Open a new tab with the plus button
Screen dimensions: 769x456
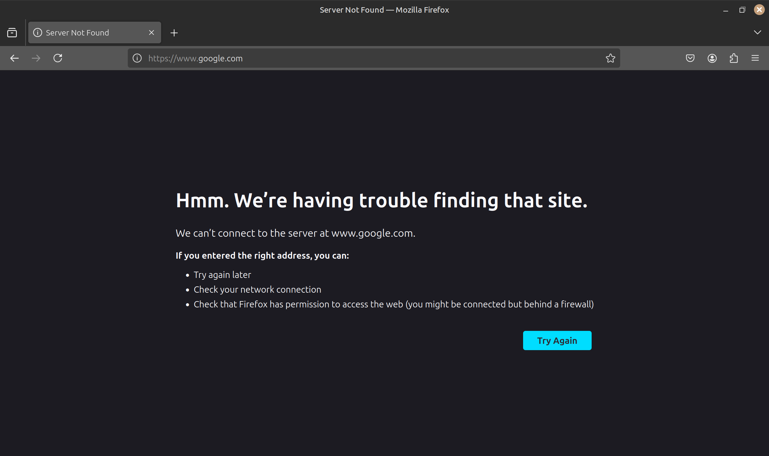point(174,33)
